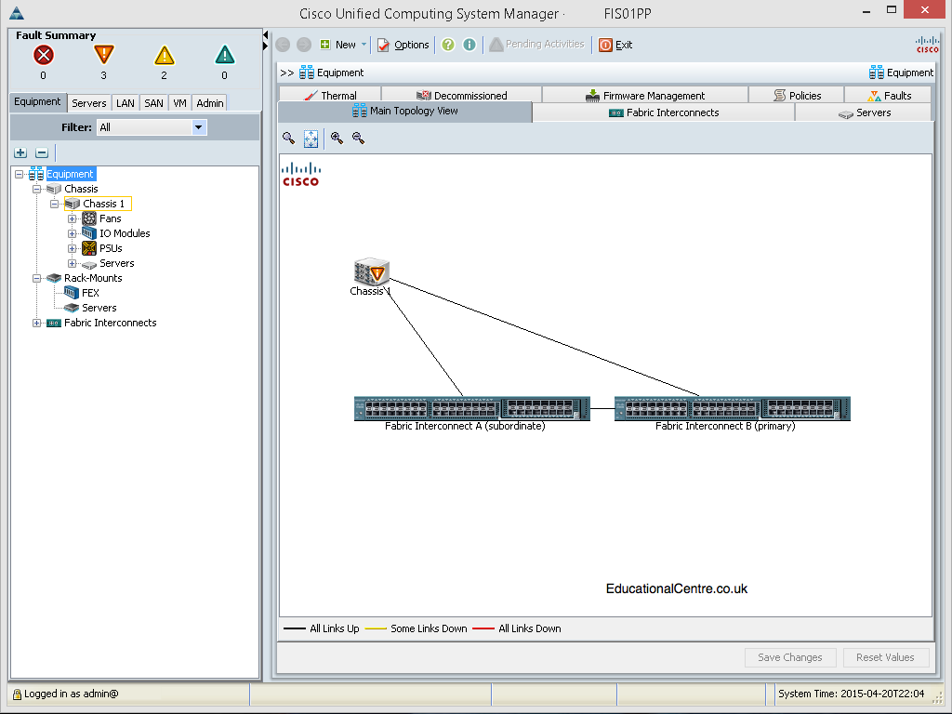The height and width of the screenshot is (714, 952).
Task: Click Fabric Interconnect A (subordinate) device
Action: (x=471, y=409)
